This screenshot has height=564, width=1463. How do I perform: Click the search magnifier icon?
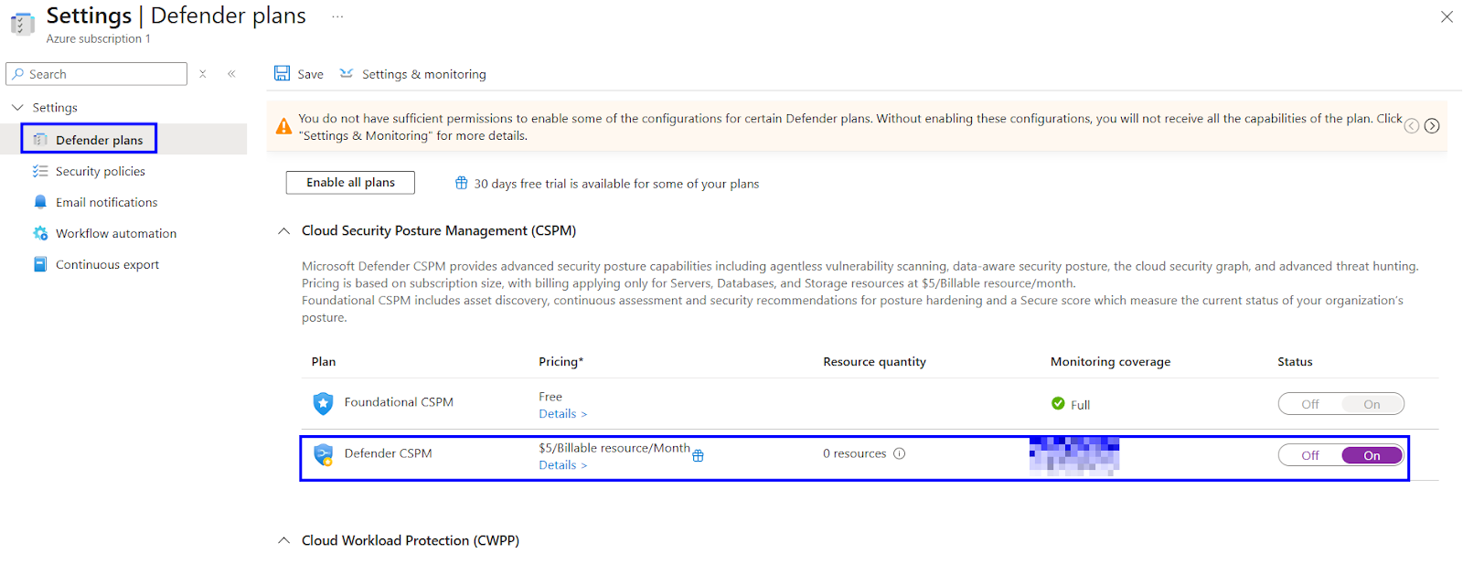click(x=18, y=74)
